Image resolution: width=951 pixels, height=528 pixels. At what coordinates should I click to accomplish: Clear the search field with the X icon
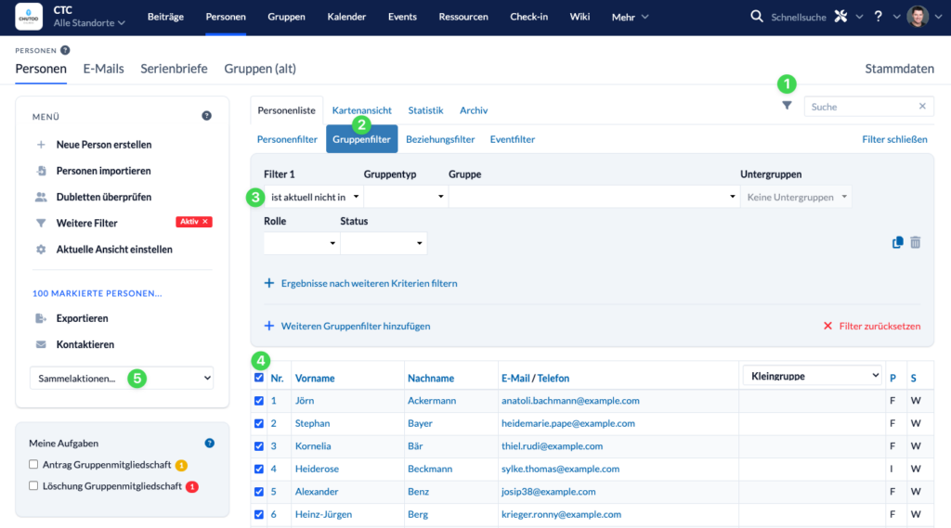pyautogui.click(x=922, y=107)
